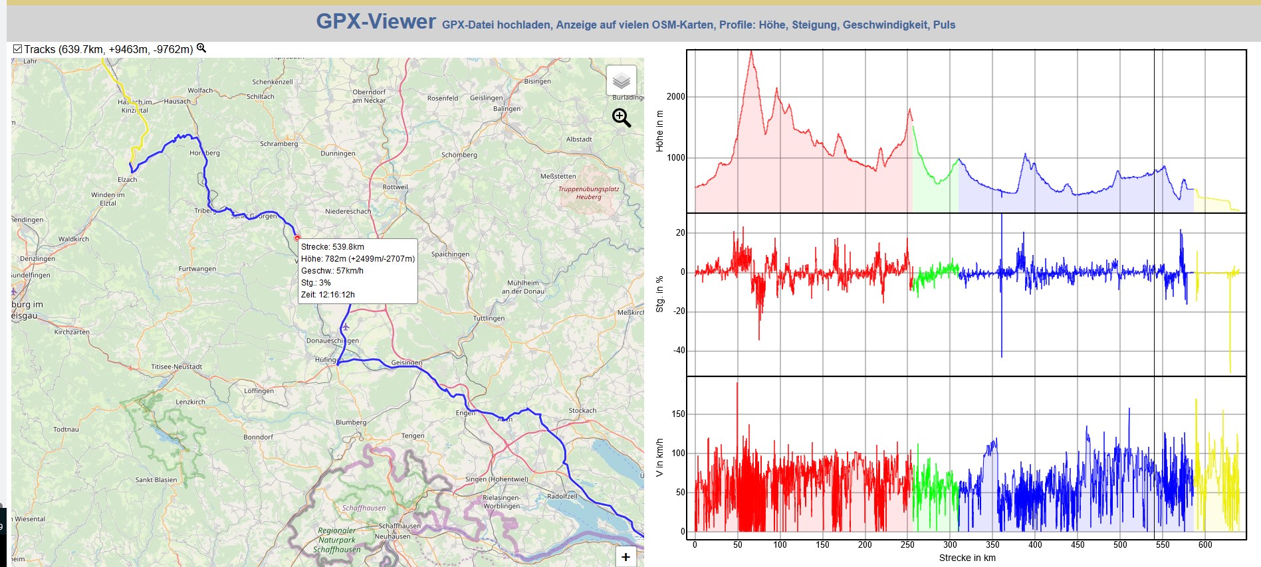Click the Schaffhausen city label on map
This screenshot has width=1261, height=567.
click(400, 526)
